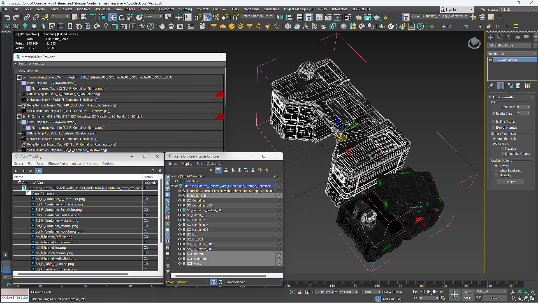Open Display menu in Scene Explorer
This screenshot has width=538, height=303.
point(187,164)
